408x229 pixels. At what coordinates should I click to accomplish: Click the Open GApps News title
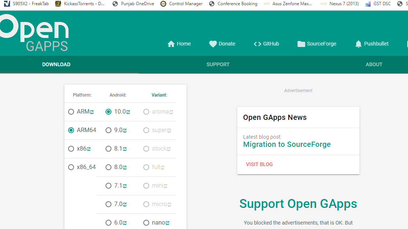click(275, 118)
